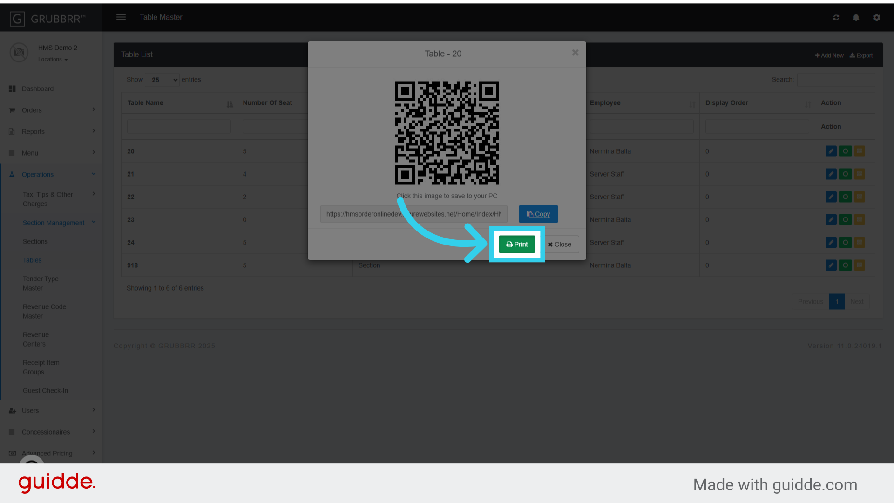Select page 1 in pagination

pos(837,302)
